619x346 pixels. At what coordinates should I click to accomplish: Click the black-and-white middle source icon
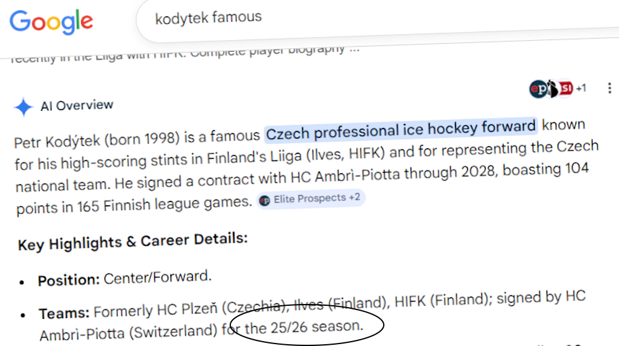tap(553, 90)
